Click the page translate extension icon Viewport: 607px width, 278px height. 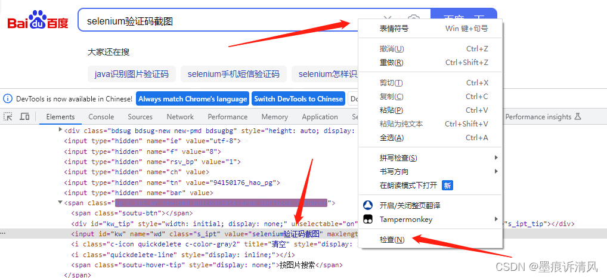[x=368, y=205]
